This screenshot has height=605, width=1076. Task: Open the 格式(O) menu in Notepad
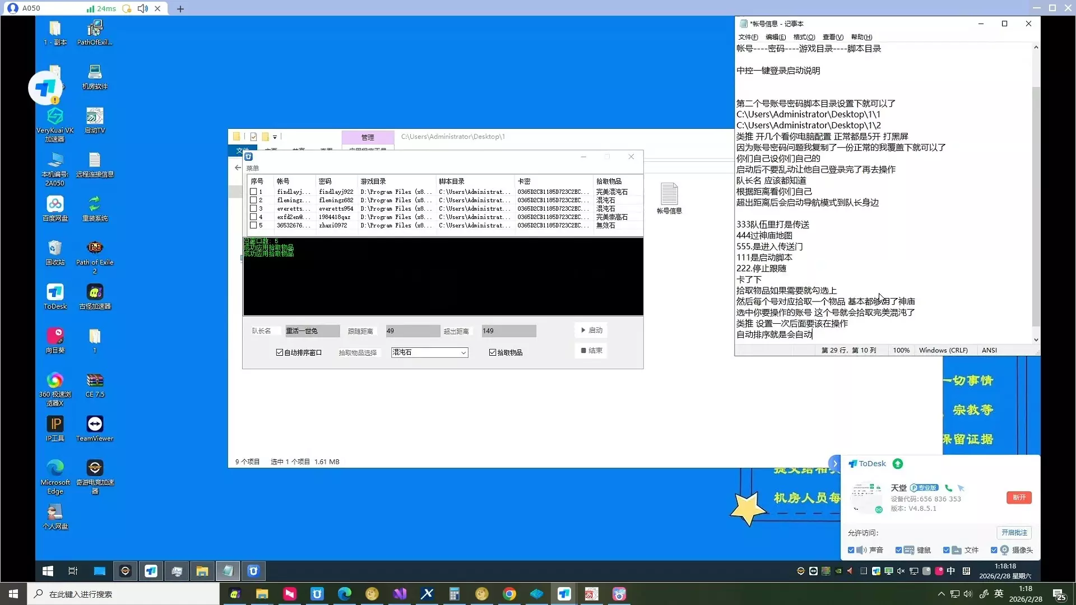click(x=804, y=37)
